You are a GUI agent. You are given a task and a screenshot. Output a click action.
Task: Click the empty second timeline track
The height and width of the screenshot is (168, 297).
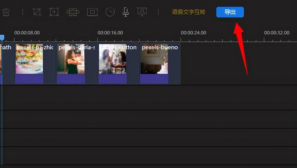pyautogui.click(x=148, y=98)
